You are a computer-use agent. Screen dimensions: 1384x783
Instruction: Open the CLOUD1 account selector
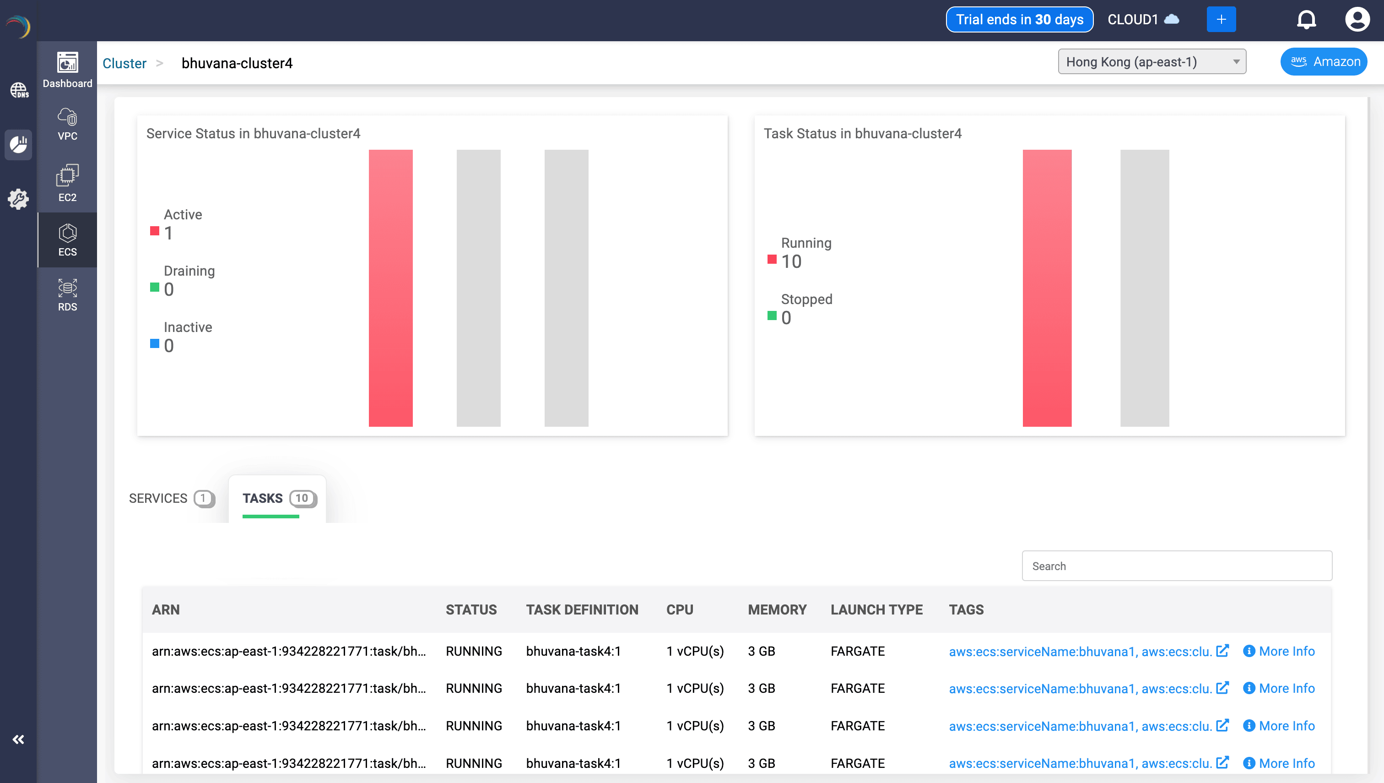(x=1143, y=20)
